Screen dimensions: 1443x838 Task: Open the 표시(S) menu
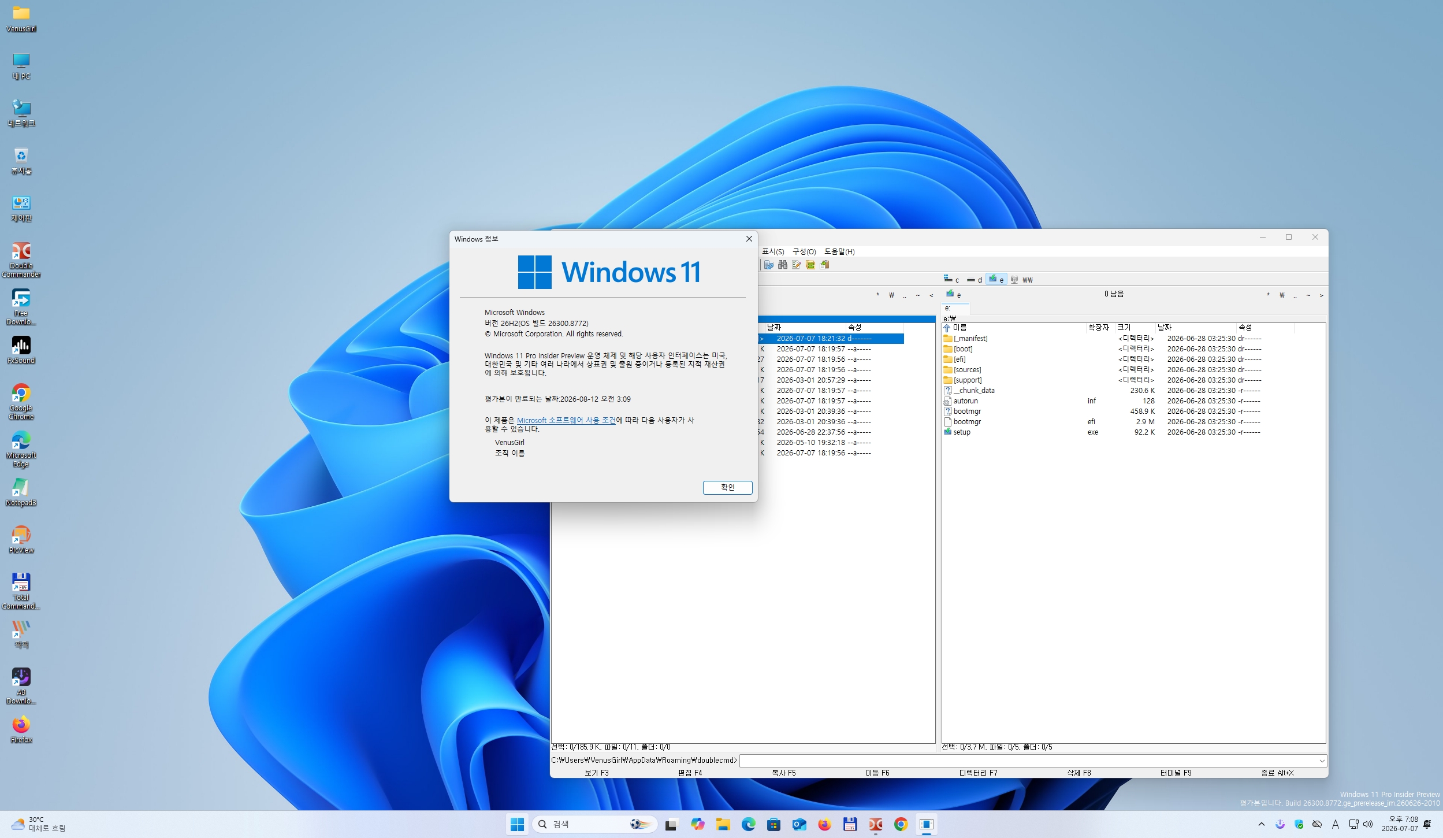pos(773,251)
